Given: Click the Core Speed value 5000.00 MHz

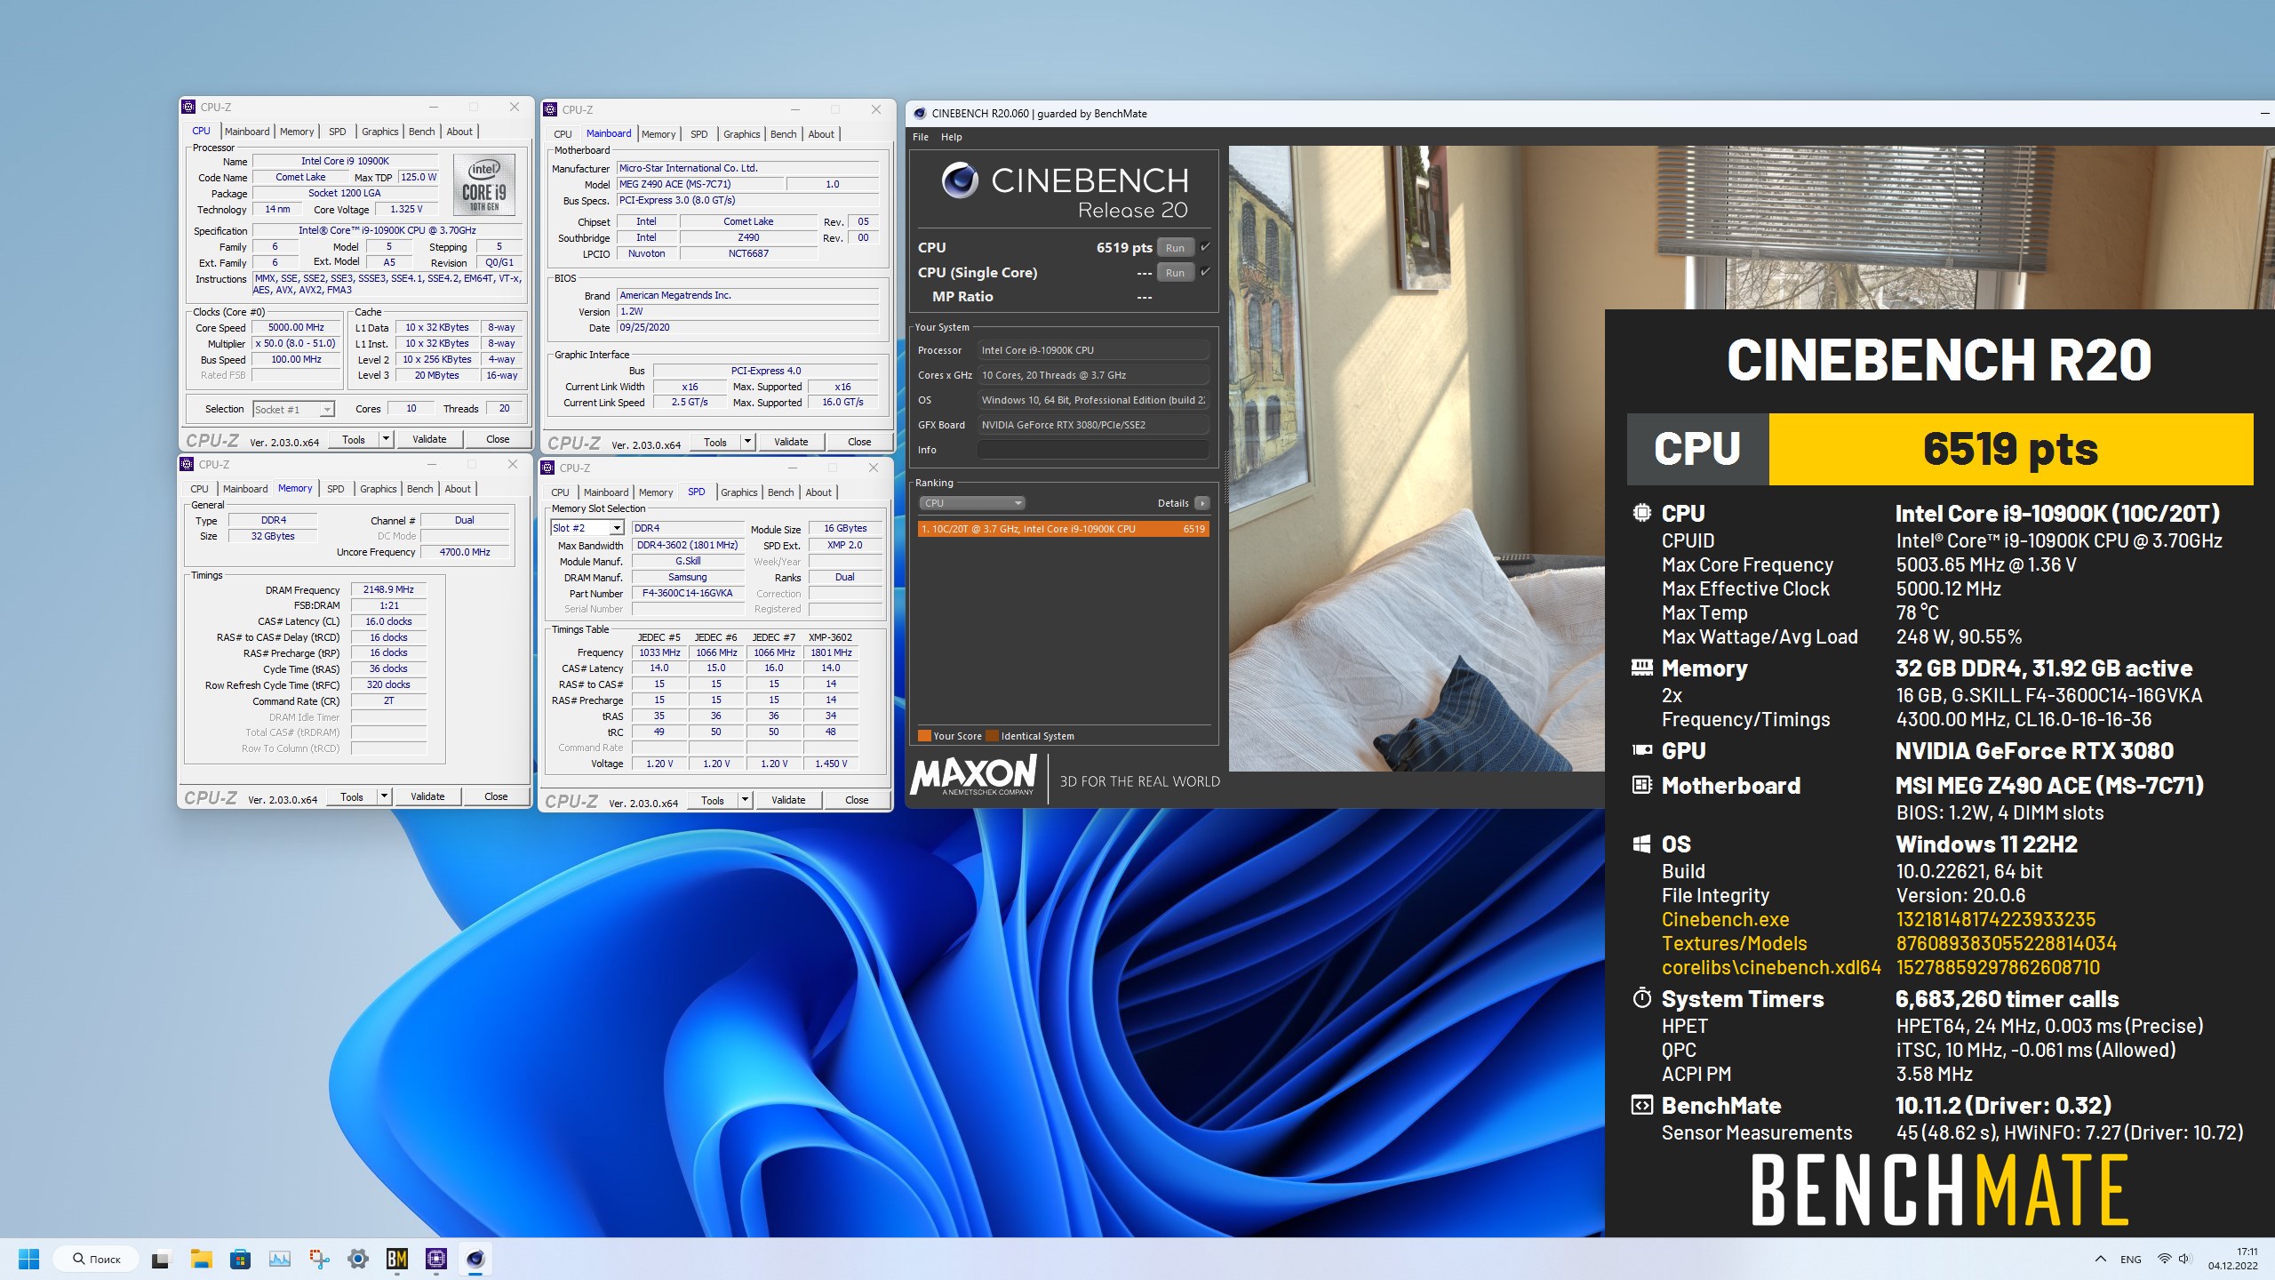Looking at the screenshot, I should (x=296, y=327).
